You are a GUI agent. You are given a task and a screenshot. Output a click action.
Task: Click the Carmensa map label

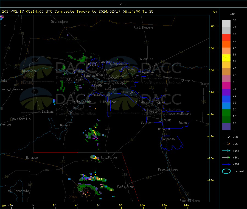tap(168, 139)
